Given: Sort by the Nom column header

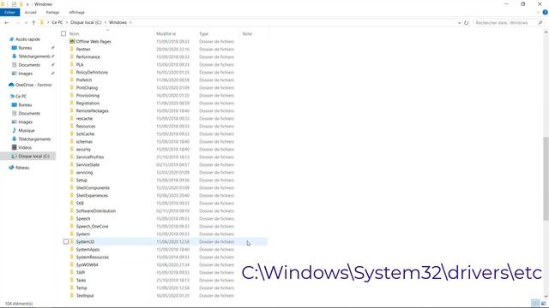Looking at the screenshot, I should coord(75,34).
